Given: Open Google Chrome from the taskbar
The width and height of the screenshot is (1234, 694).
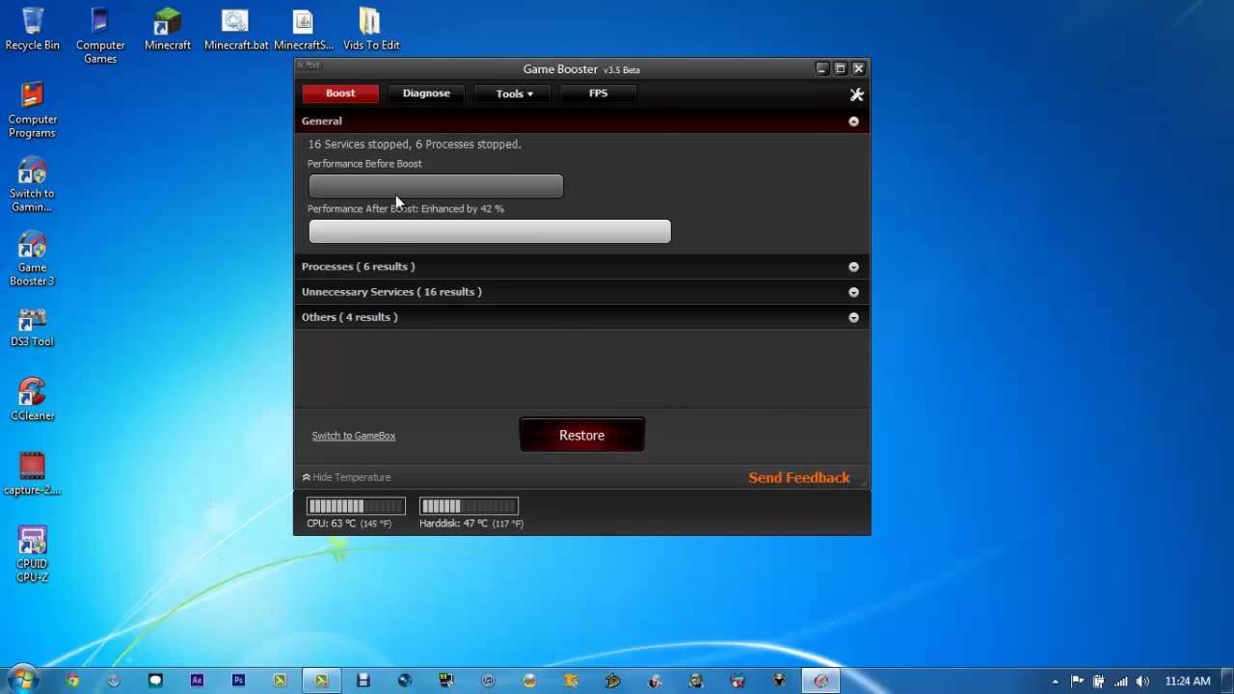Looking at the screenshot, I should (72, 681).
